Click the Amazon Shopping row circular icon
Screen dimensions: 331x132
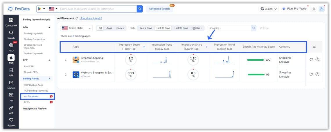[317, 60]
